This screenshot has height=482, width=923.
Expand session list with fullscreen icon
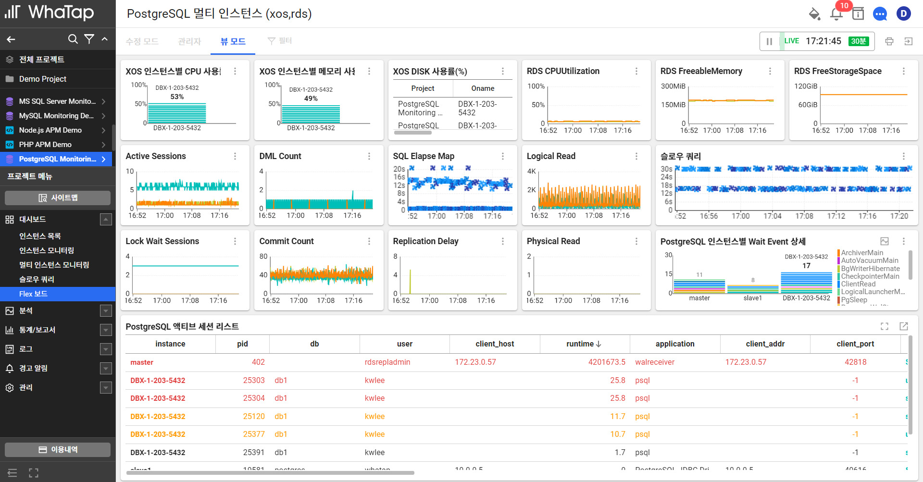click(x=885, y=326)
